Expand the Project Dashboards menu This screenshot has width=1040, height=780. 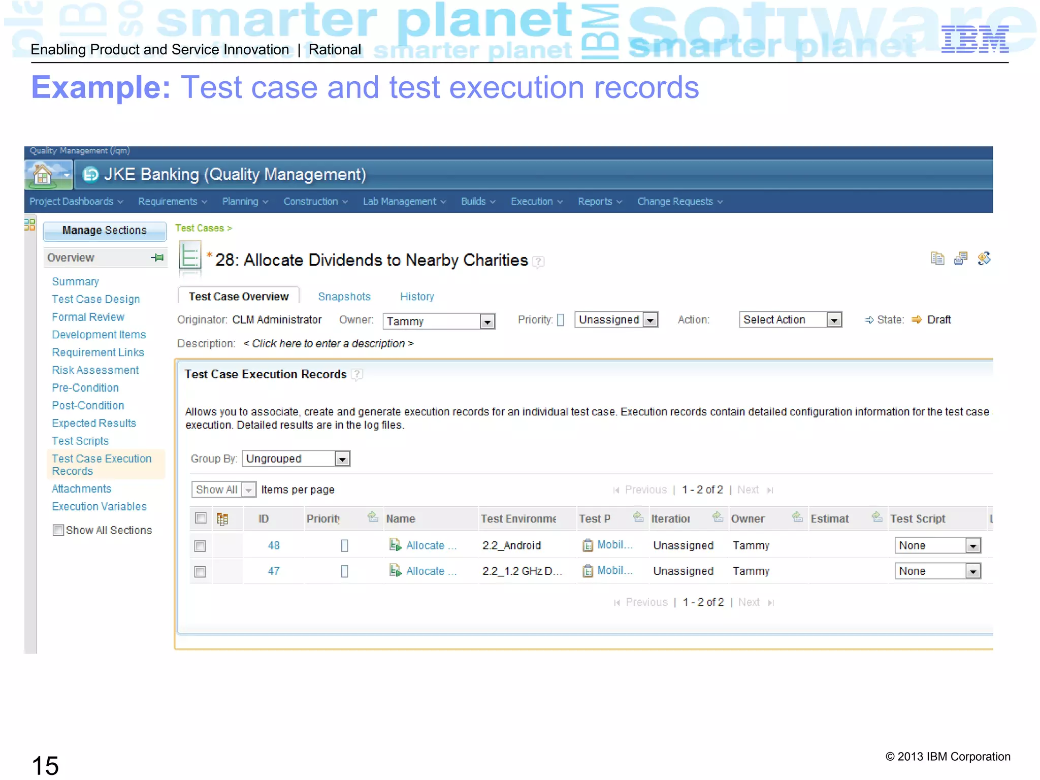(x=76, y=202)
